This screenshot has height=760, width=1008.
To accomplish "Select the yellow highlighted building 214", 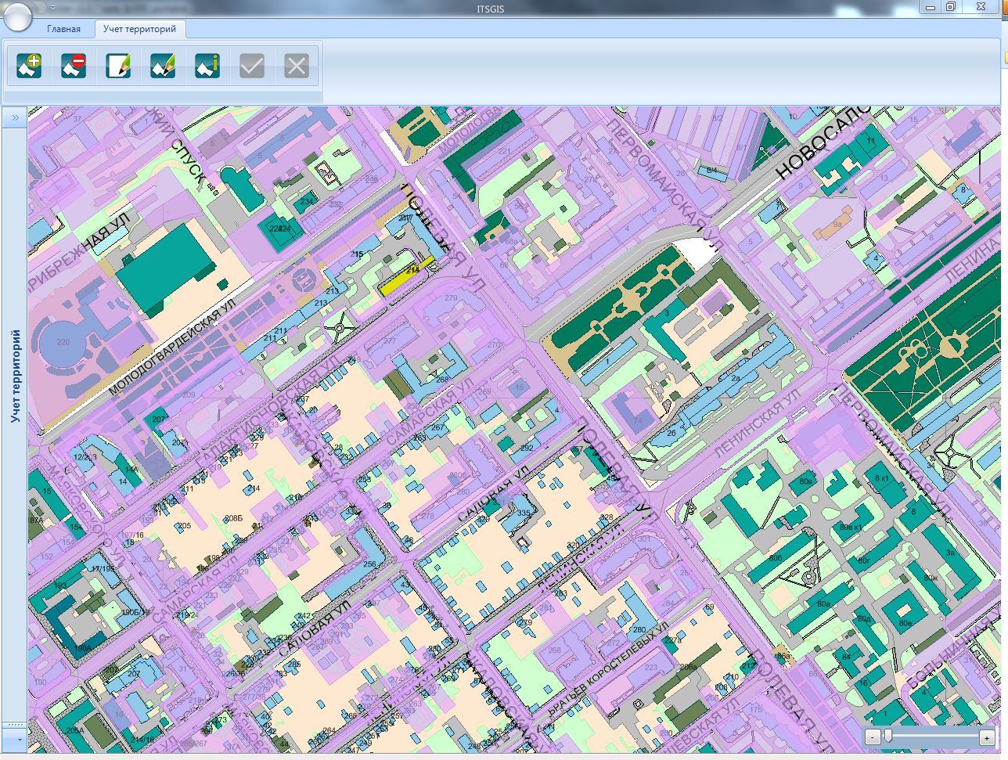I will pos(406,276).
